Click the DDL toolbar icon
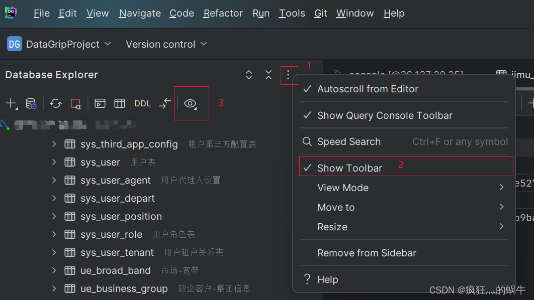Image resolution: width=534 pixels, height=300 pixels. click(142, 103)
